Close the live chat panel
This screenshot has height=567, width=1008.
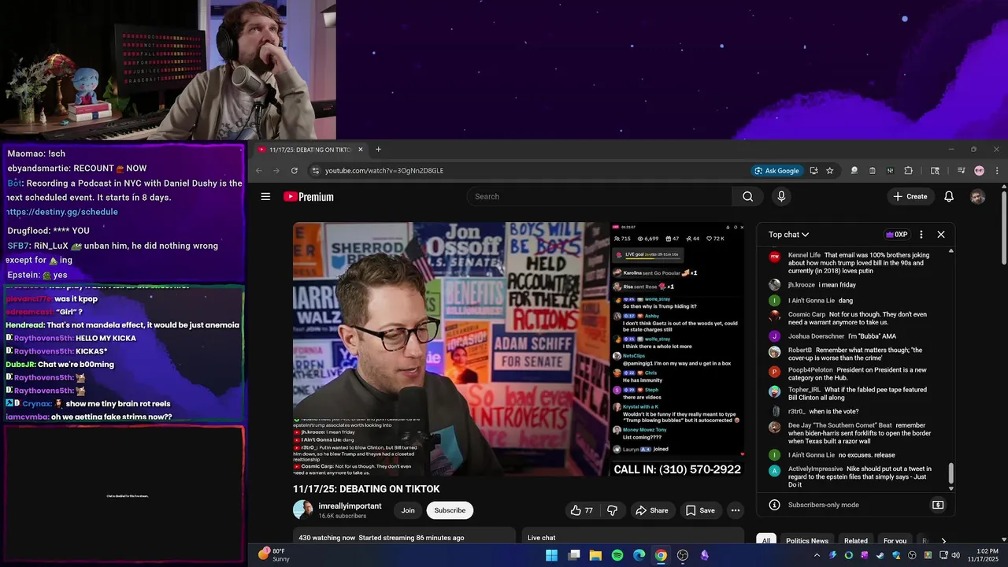[x=940, y=235]
